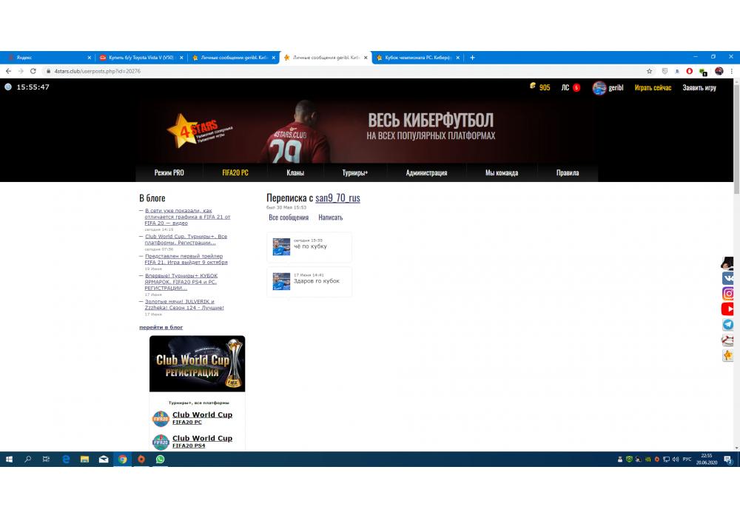Click the Играть сейчас link

point(653,87)
